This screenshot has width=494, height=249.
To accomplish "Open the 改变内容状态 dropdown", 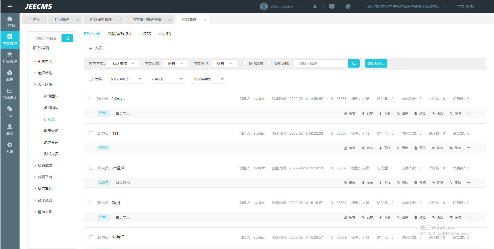I will point(126,79).
